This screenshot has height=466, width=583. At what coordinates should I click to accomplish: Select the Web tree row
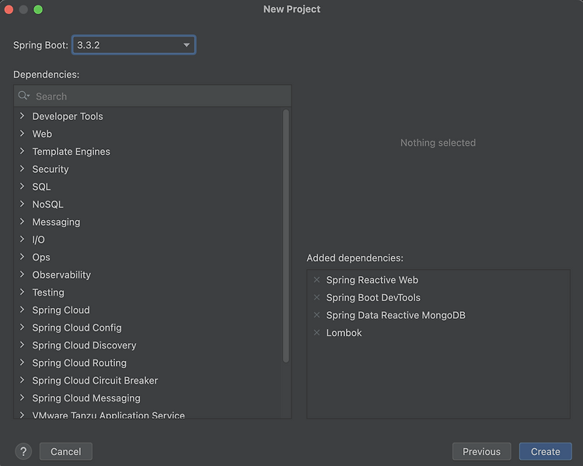point(148,134)
